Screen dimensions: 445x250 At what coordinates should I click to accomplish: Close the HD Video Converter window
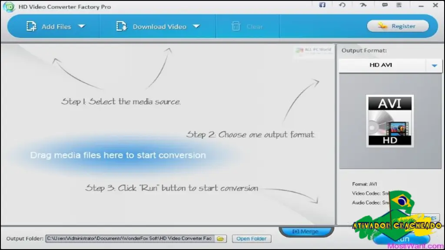pos(435,5)
